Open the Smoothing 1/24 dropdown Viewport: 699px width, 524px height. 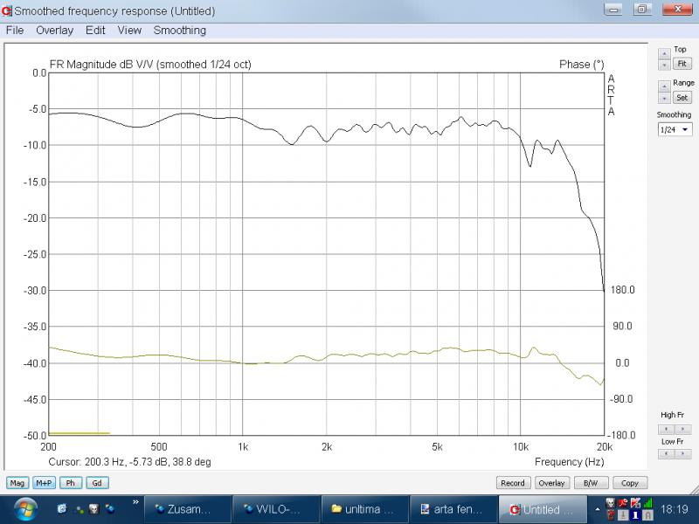point(675,129)
